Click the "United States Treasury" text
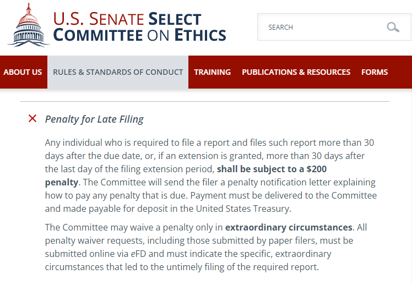 coord(253,209)
